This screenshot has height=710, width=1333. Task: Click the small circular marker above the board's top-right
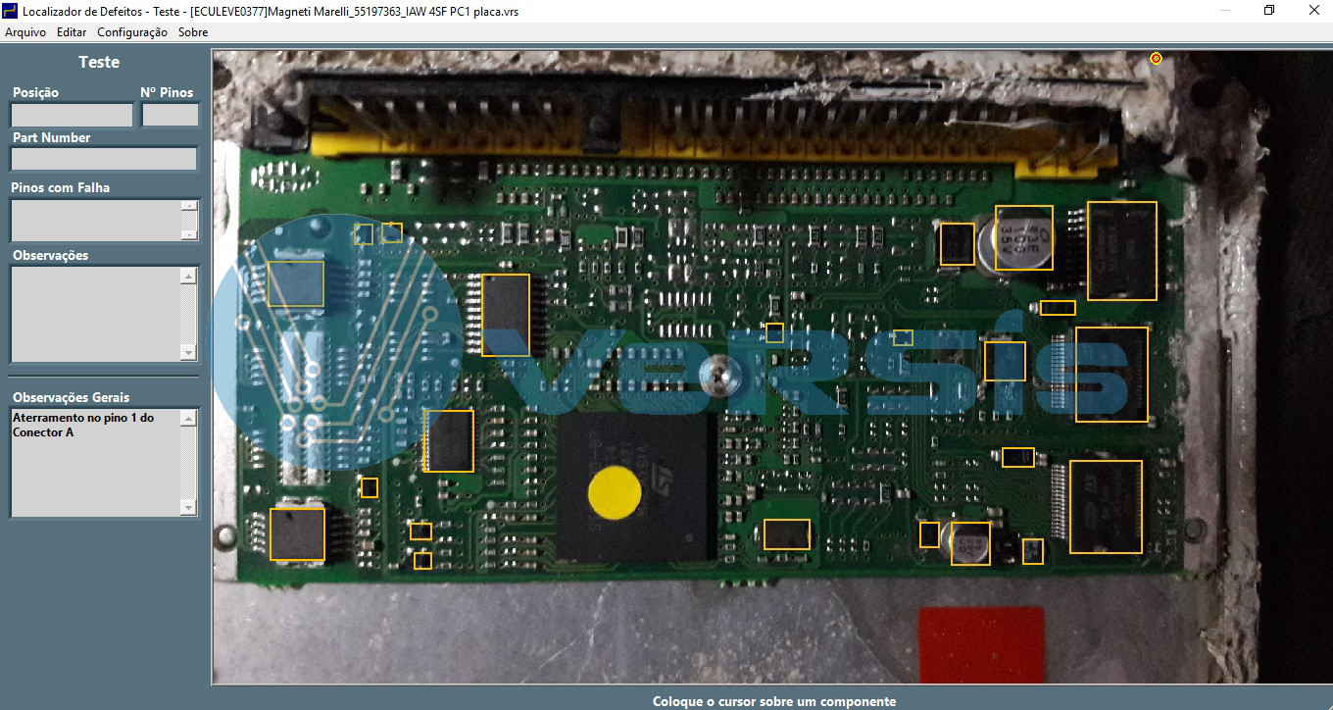(x=1157, y=59)
